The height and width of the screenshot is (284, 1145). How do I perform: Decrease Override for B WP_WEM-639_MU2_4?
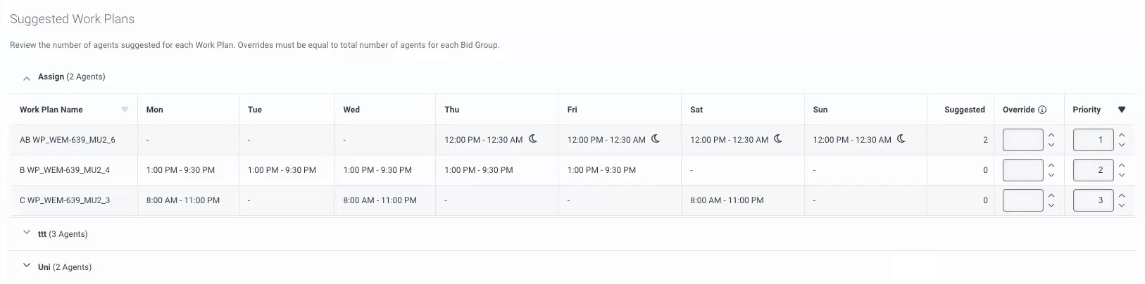pos(1051,175)
